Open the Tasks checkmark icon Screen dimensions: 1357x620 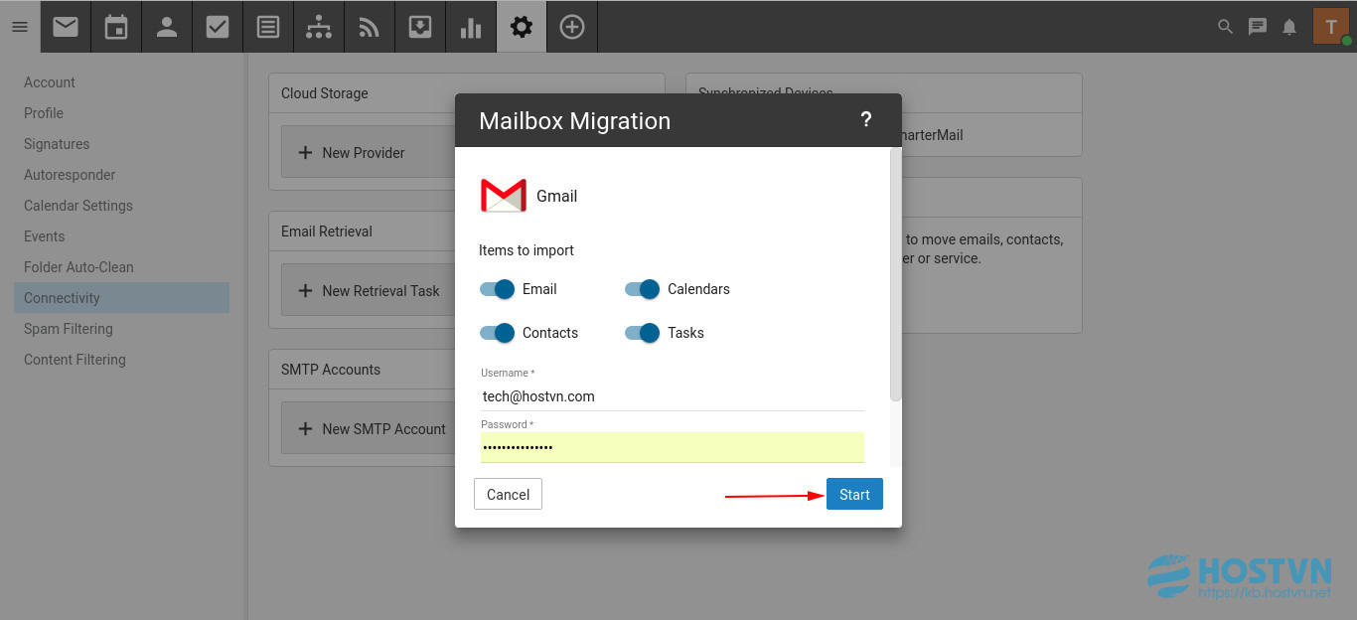(x=218, y=27)
